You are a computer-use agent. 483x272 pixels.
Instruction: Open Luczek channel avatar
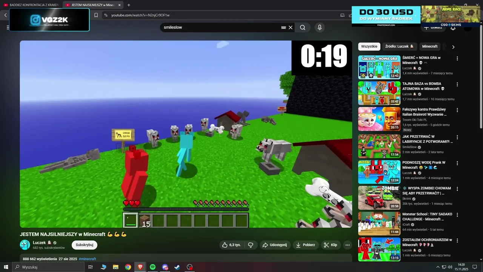tap(25, 245)
